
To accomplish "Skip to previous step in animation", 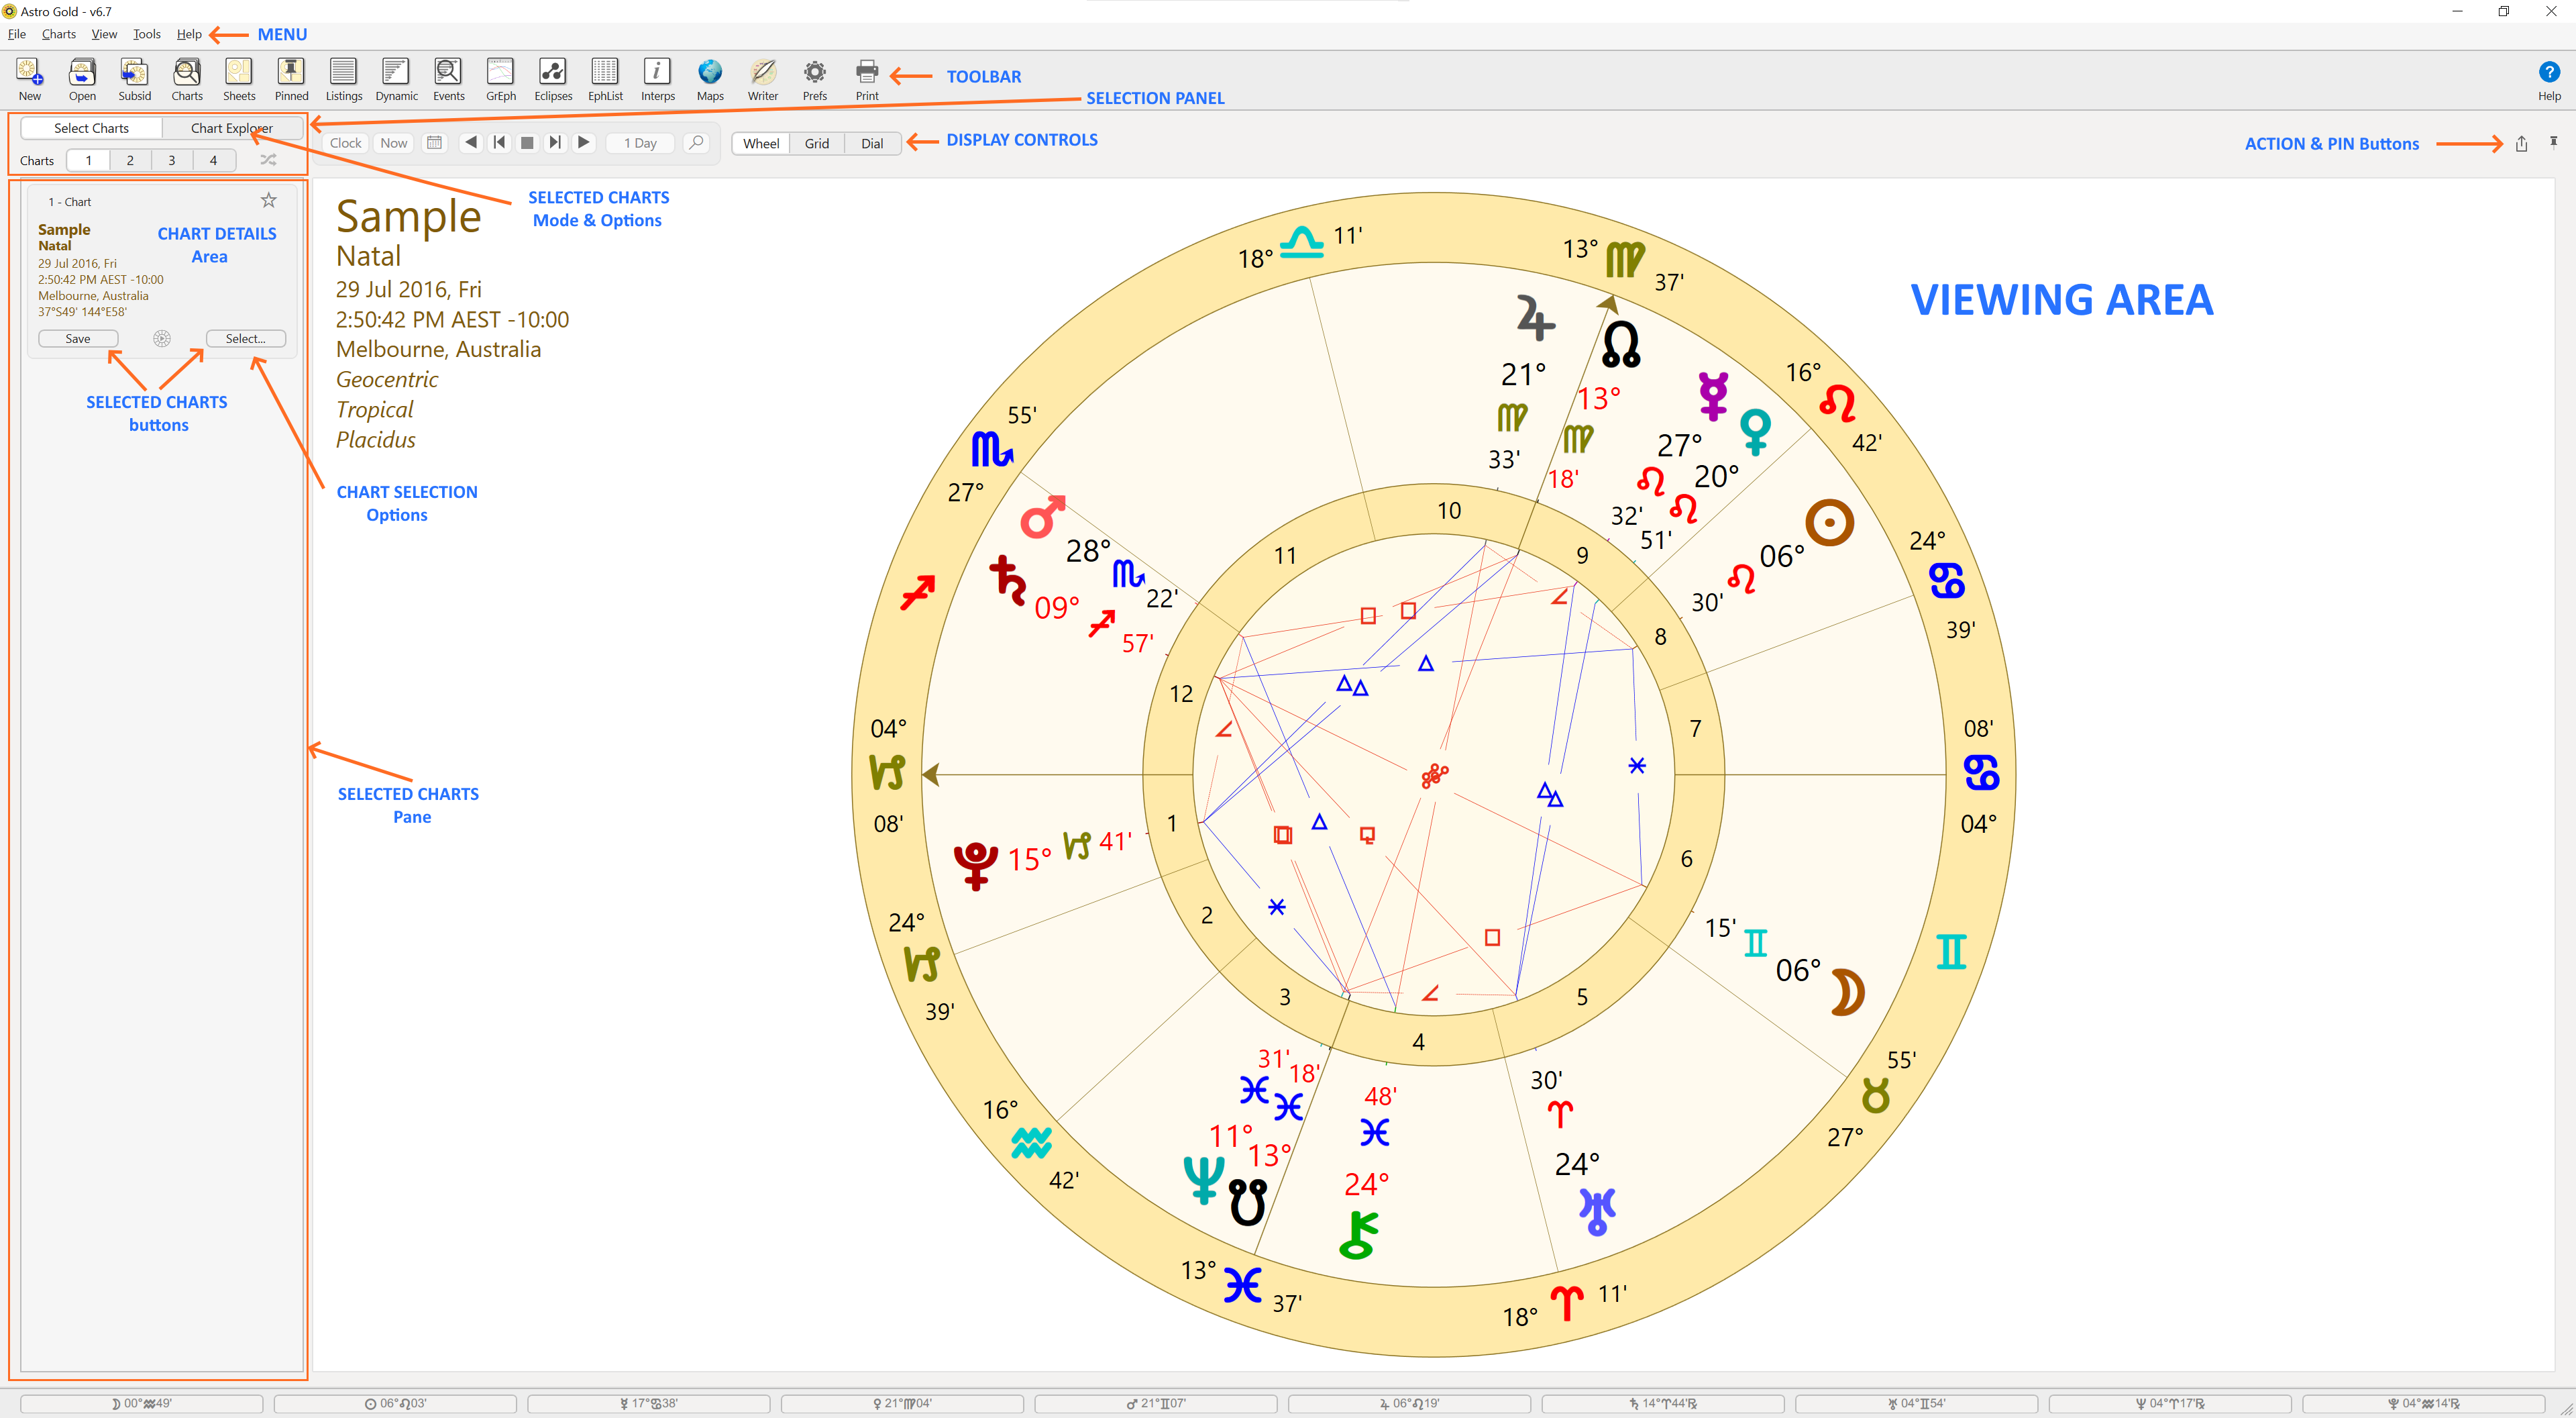I will coord(499,142).
